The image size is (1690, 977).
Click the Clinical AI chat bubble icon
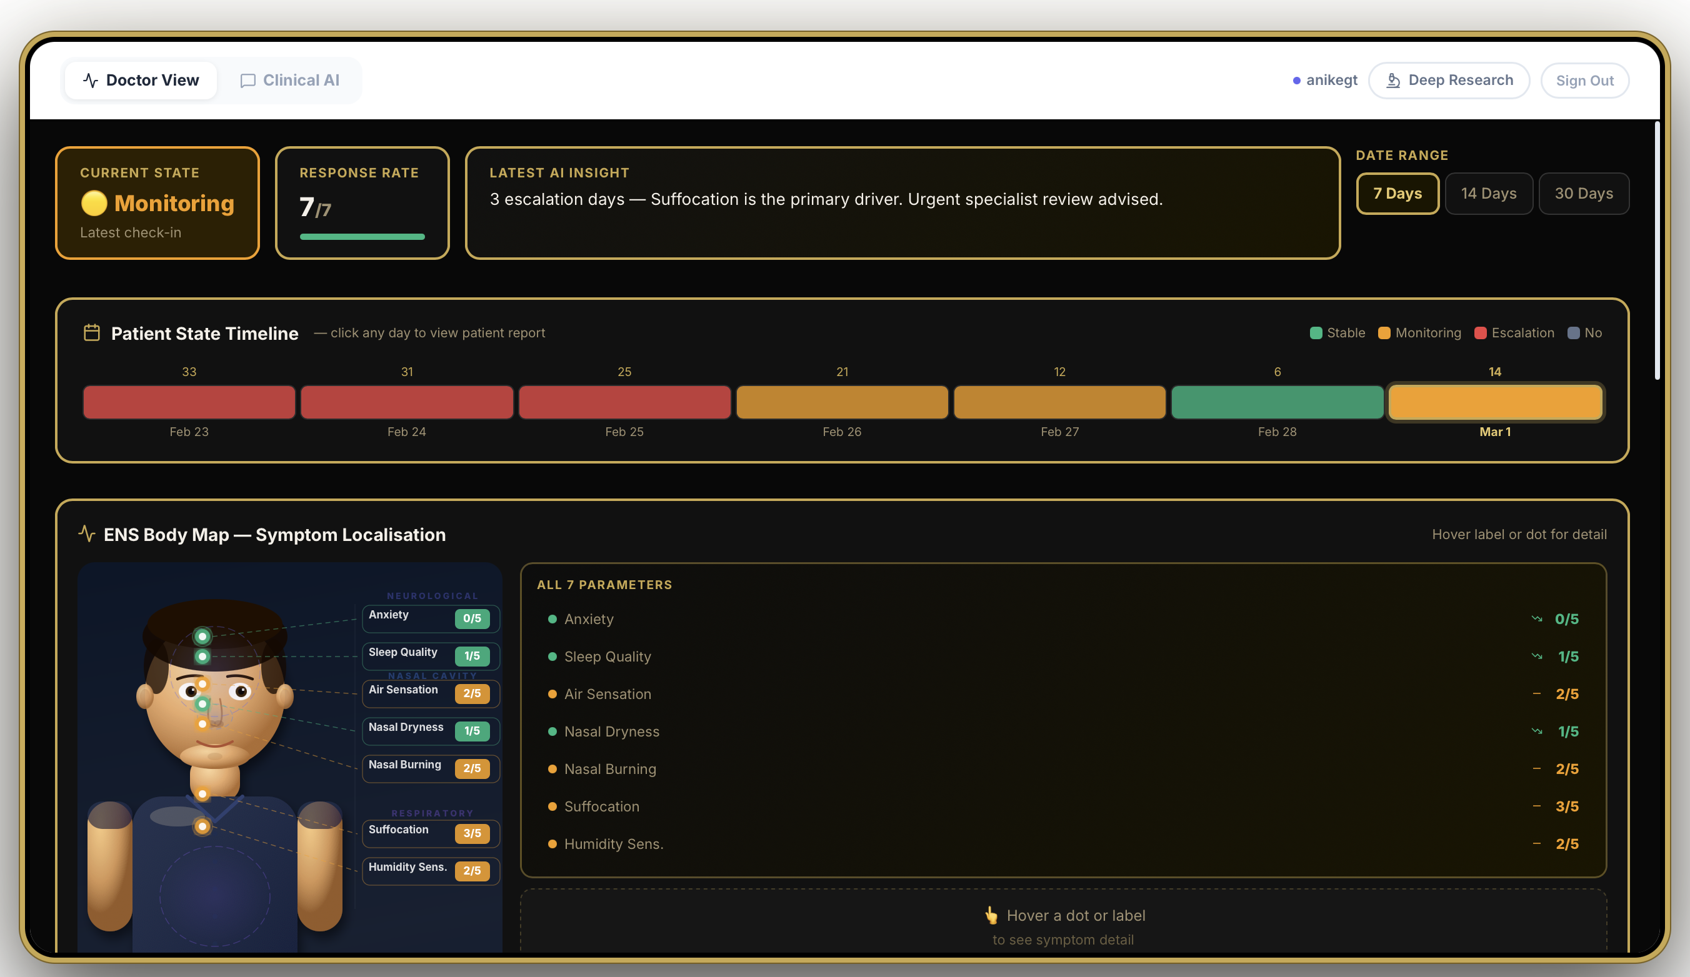247,81
